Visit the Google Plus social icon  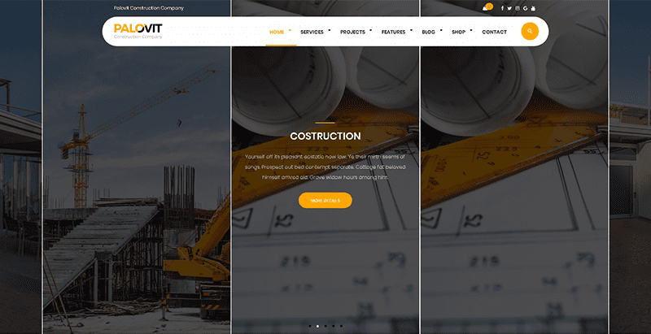(525, 8)
